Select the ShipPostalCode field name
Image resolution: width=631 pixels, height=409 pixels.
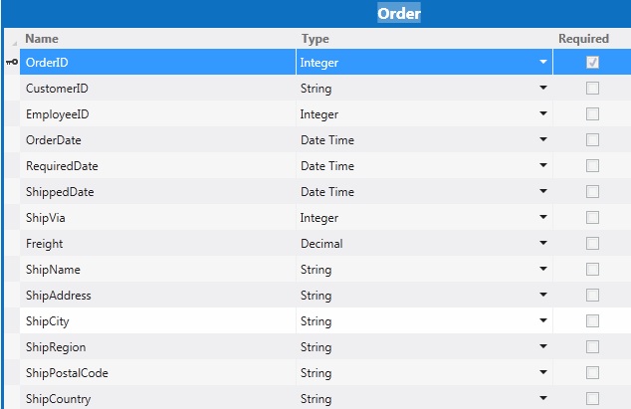67,373
